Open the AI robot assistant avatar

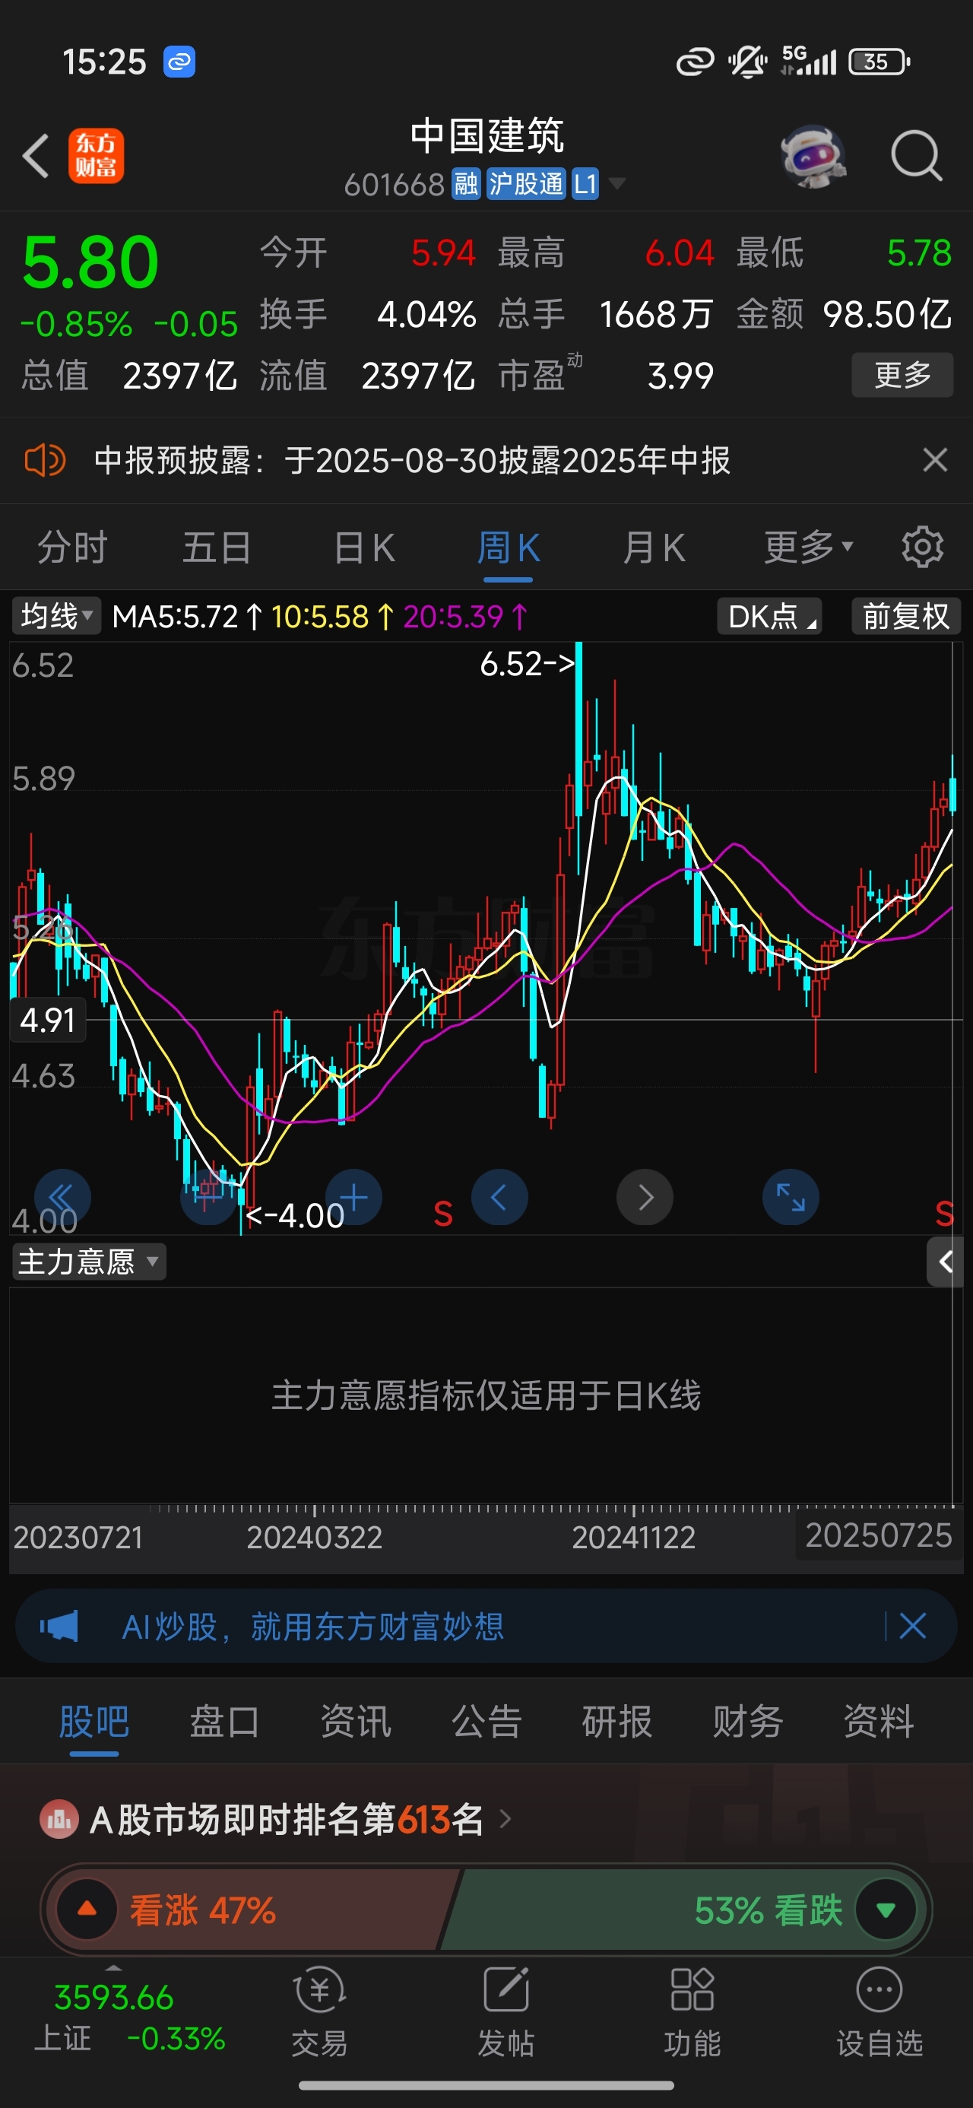[813, 155]
